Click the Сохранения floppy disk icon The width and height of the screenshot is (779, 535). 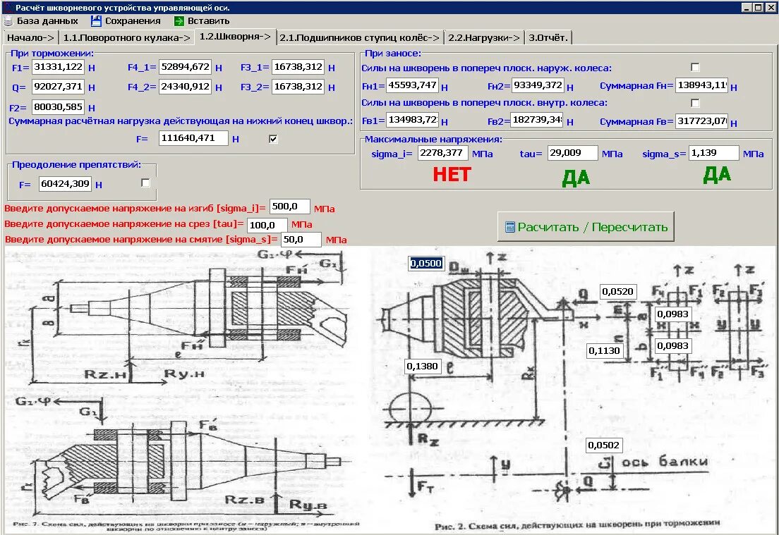coord(97,21)
